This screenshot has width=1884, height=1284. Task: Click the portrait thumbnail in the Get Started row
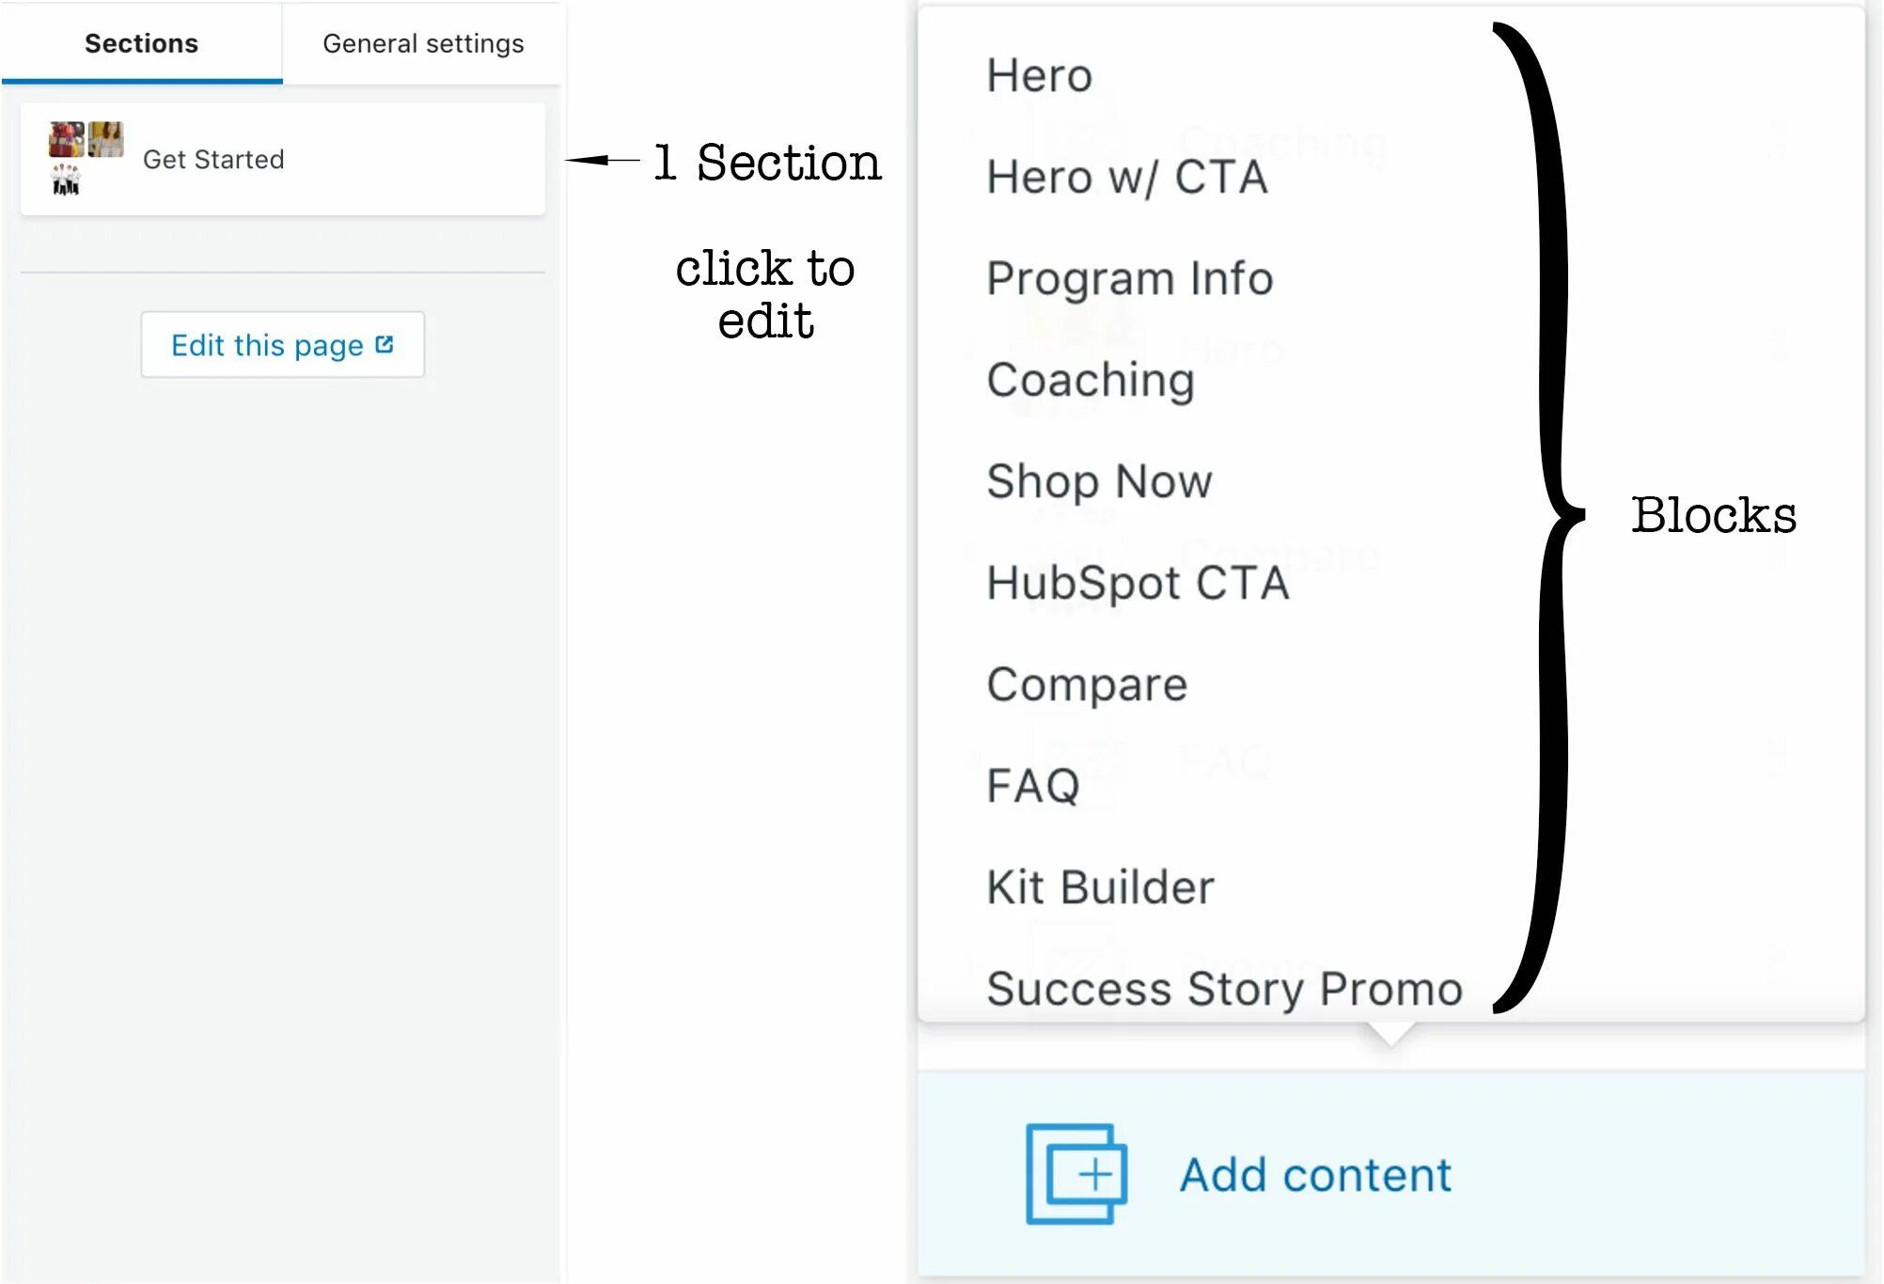tap(106, 139)
